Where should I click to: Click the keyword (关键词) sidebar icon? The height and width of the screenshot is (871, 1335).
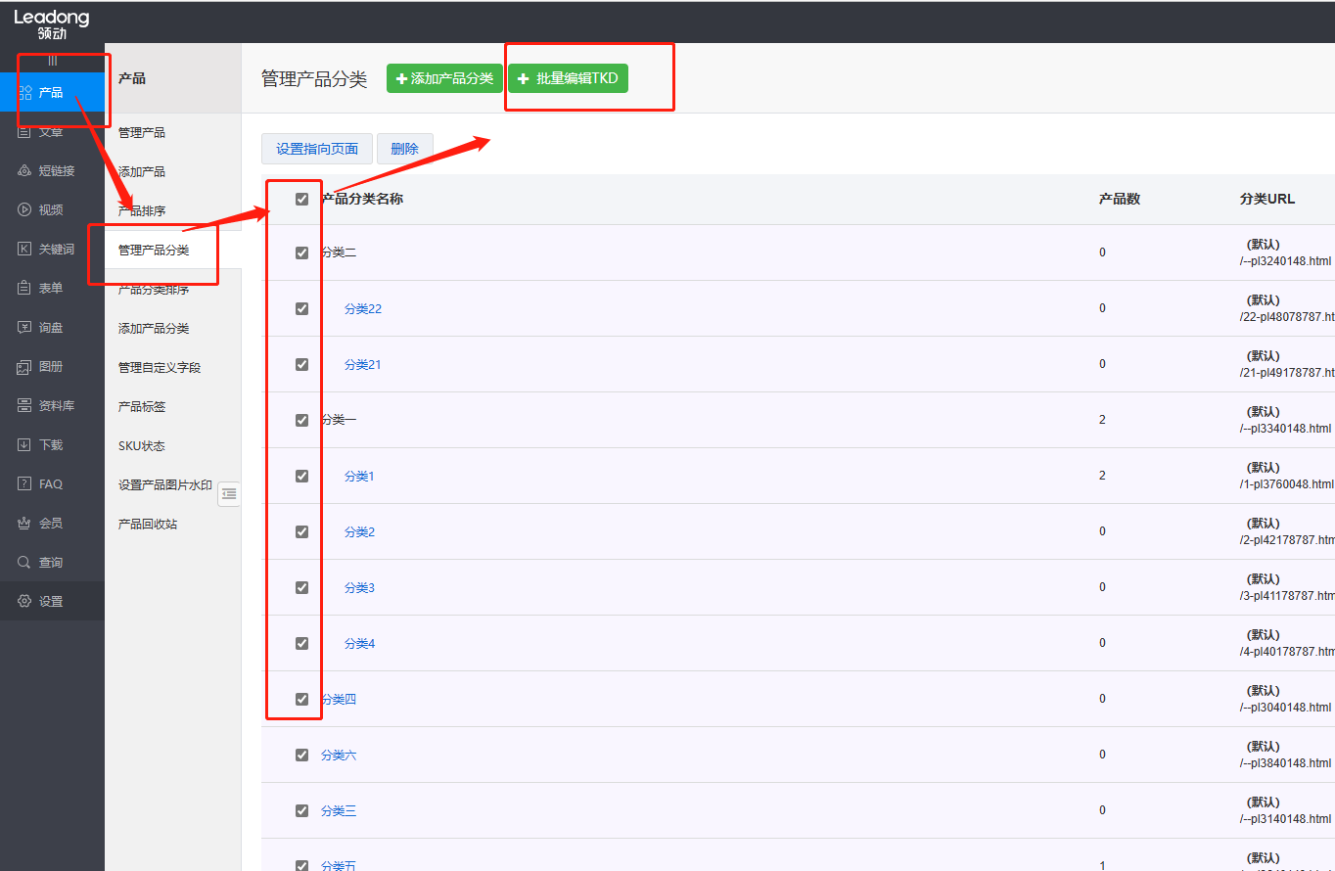(x=25, y=250)
